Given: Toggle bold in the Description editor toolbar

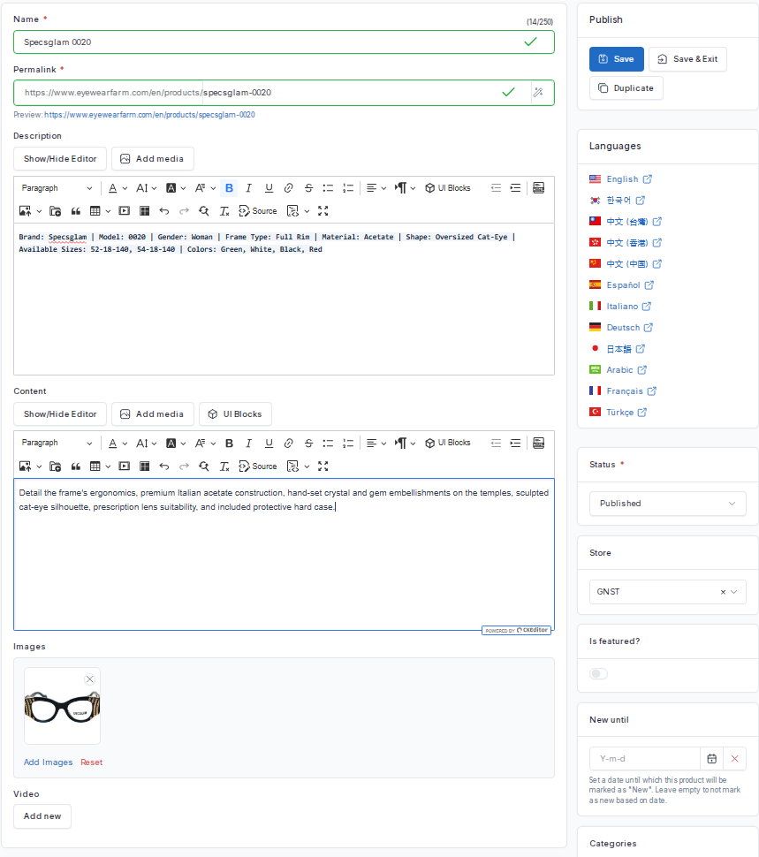Looking at the screenshot, I should (229, 188).
